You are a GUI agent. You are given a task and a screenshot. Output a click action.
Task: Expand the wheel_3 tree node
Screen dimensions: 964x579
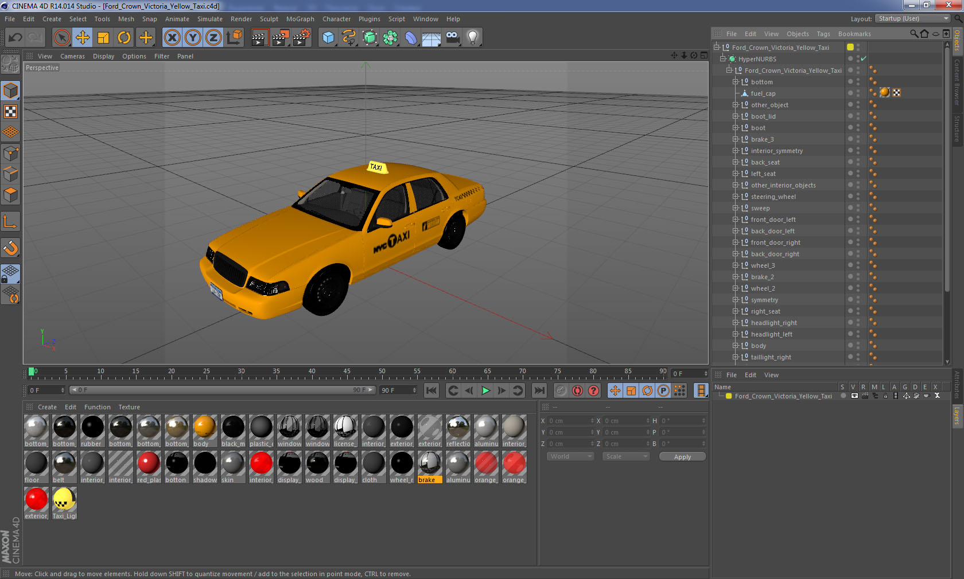tap(735, 265)
